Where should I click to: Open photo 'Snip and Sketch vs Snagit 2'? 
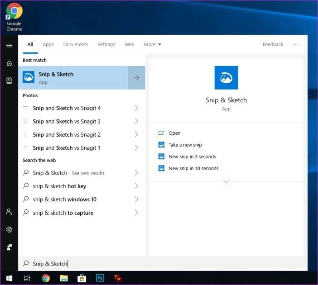pyautogui.click(x=82, y=134)
